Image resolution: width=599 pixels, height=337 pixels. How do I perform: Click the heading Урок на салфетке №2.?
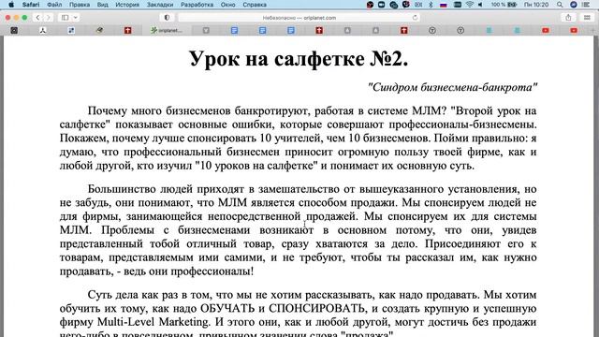pyautogui.click(x=299, y=59)
